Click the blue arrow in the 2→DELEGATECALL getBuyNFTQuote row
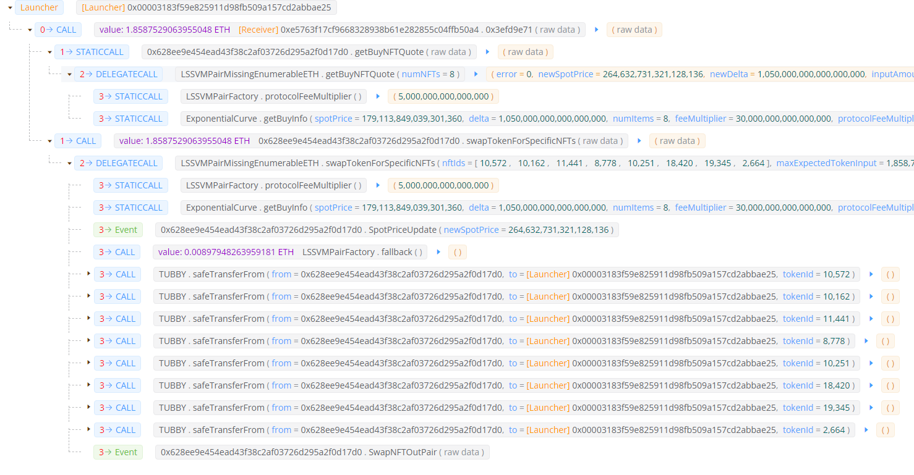The height and width of the screenshot is (475, 914). point(476,74)
